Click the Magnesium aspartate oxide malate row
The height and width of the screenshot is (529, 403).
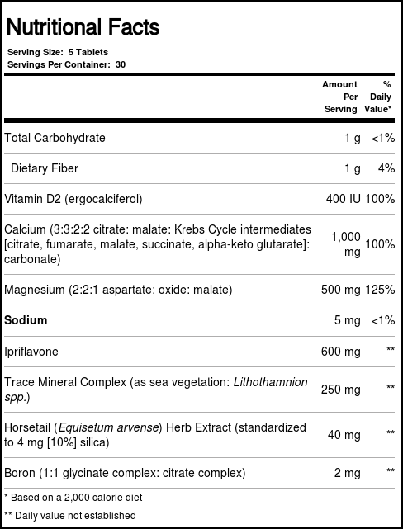[199, 290]
